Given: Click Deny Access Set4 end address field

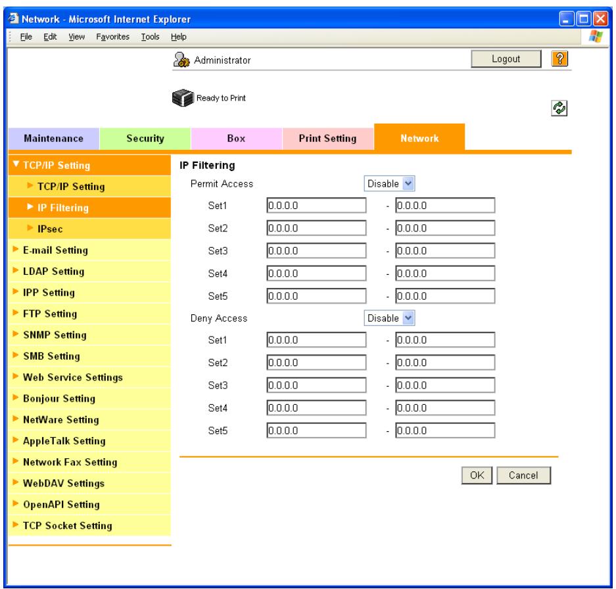Looking at the screenshot, I should 445,408.
